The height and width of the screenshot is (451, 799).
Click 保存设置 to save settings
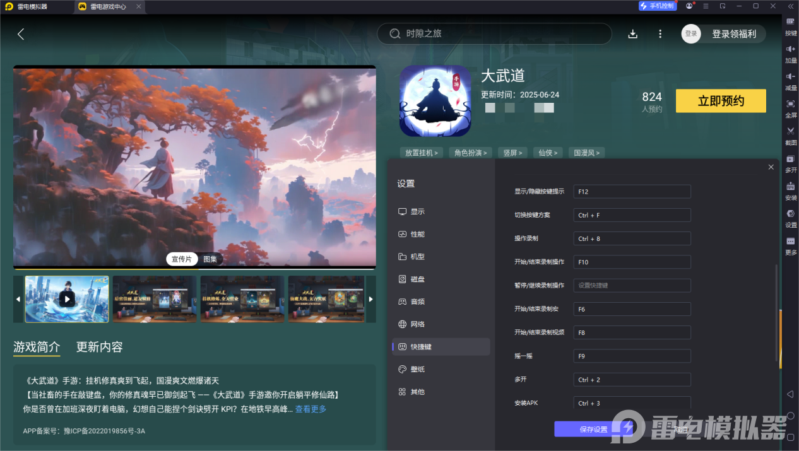click(x=593, y=430)
